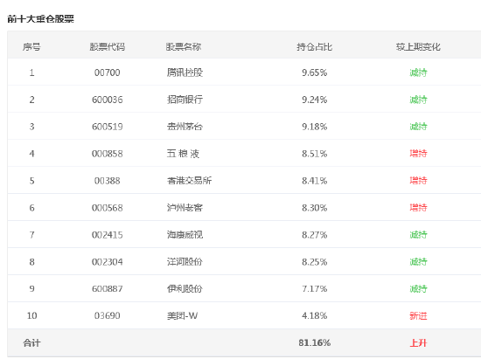Click row number 10

[31, 315]
